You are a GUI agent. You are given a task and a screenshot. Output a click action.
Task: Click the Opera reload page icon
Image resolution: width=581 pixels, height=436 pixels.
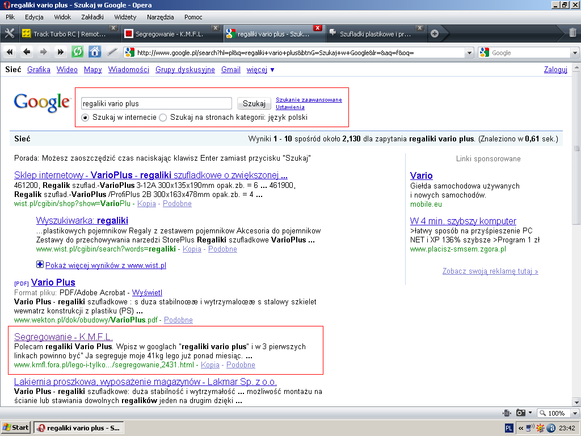(x=77, y=52)
